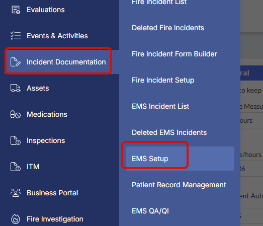Select Medications in sidebar
Image resolution: width=263 pixels, height=226 pixels.
click(47, 114)
